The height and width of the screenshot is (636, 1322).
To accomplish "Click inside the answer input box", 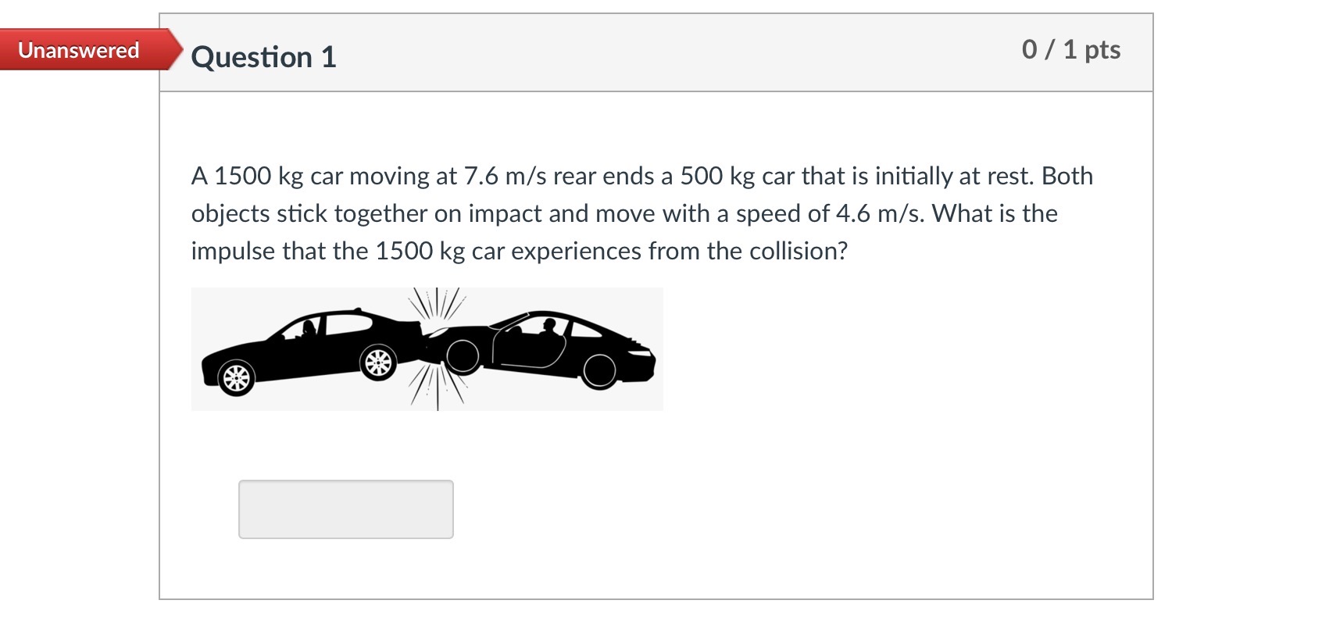I will click(346, 509).
